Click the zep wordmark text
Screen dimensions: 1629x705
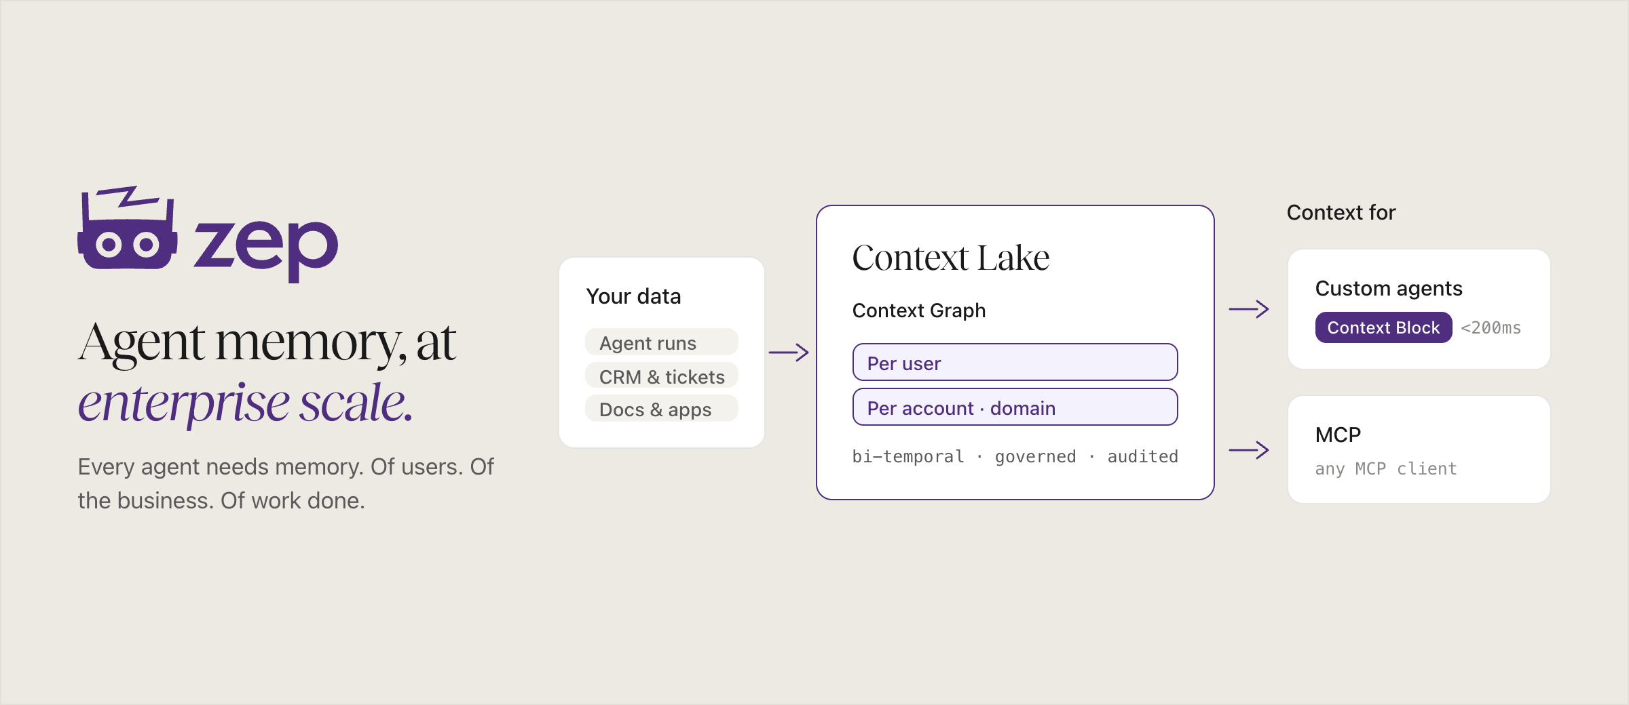pyautogui.click(x=266, y=249)
